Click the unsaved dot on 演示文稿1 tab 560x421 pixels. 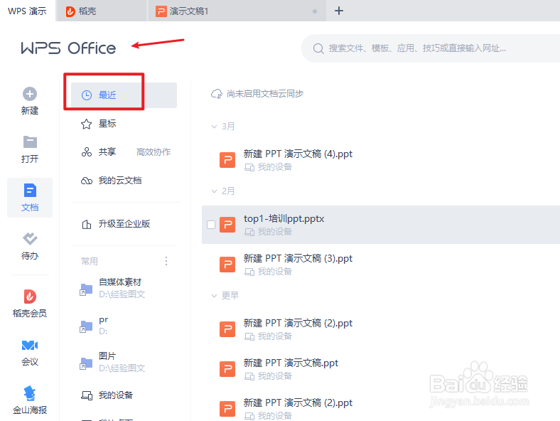coord(315,11)
